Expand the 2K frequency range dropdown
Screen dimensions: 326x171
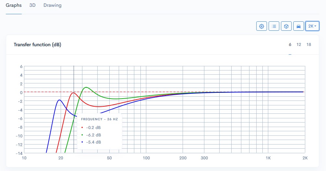click(312, 26)
